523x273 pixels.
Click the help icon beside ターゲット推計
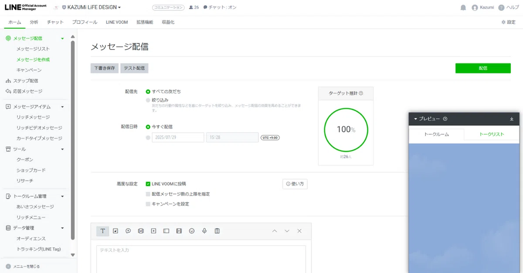tap(361, 93)
